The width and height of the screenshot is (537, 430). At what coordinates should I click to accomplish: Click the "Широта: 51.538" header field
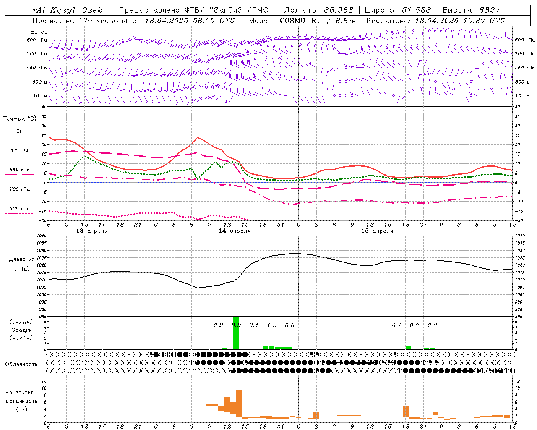(398, 10)
